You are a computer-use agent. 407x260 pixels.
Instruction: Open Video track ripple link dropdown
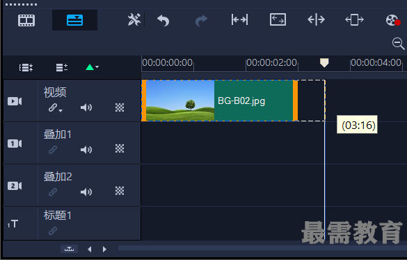(55, 107)
